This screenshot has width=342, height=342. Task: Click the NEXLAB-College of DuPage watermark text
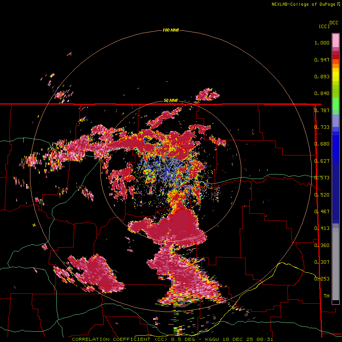click(x=304, y=4)
